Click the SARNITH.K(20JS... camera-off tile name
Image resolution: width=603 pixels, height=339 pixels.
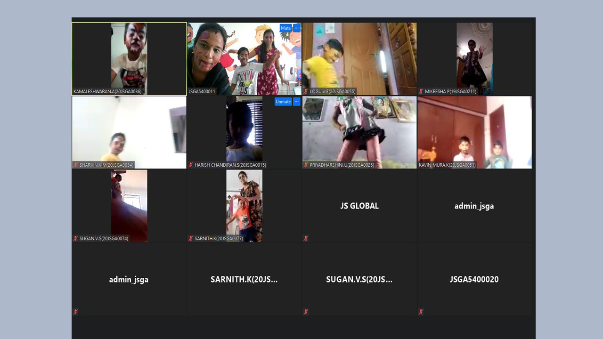(x=244, y=279)
